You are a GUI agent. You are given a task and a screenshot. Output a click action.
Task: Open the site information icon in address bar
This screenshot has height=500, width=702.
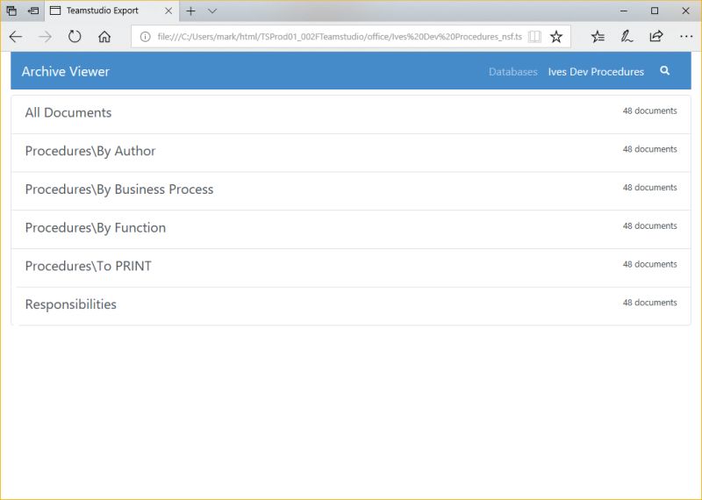pyautogui.click(x=145, y=37)
